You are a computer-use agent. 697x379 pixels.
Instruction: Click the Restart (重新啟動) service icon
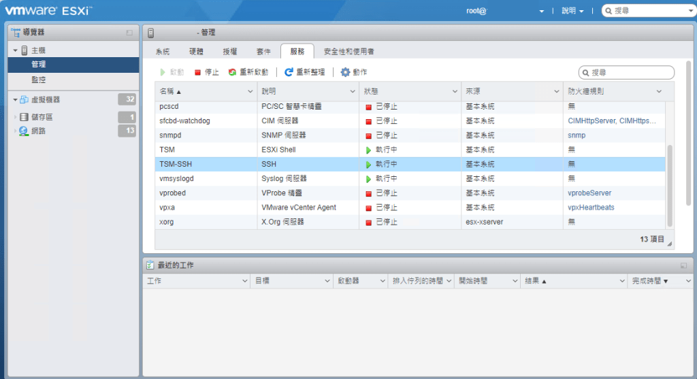tap(233, 72)
